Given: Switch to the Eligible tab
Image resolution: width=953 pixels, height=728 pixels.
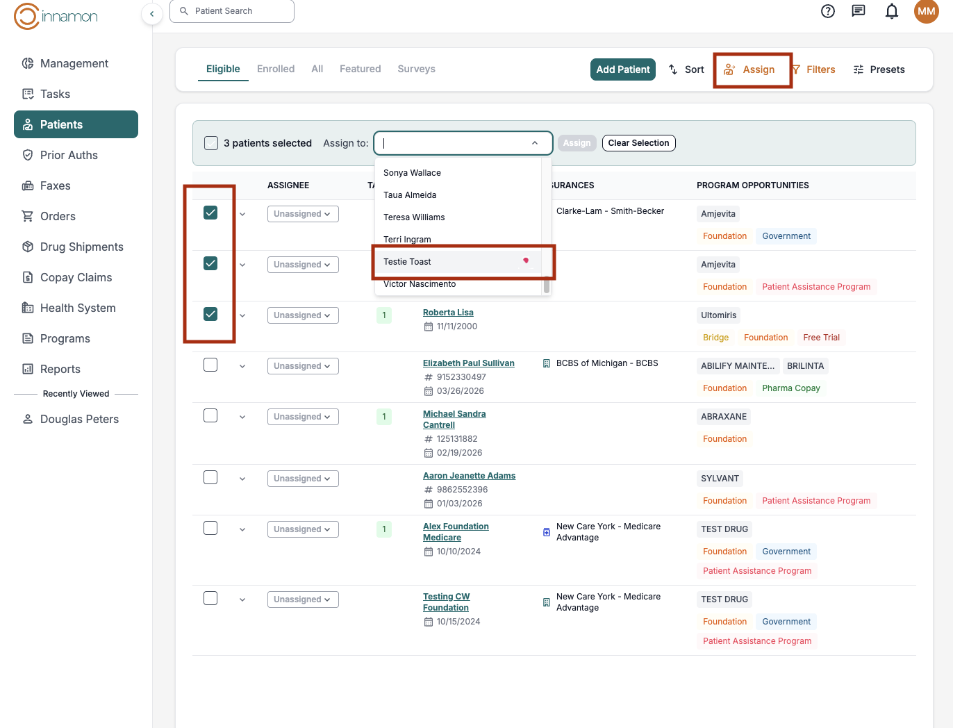Looking at the screenshot, I should point(223,69).
